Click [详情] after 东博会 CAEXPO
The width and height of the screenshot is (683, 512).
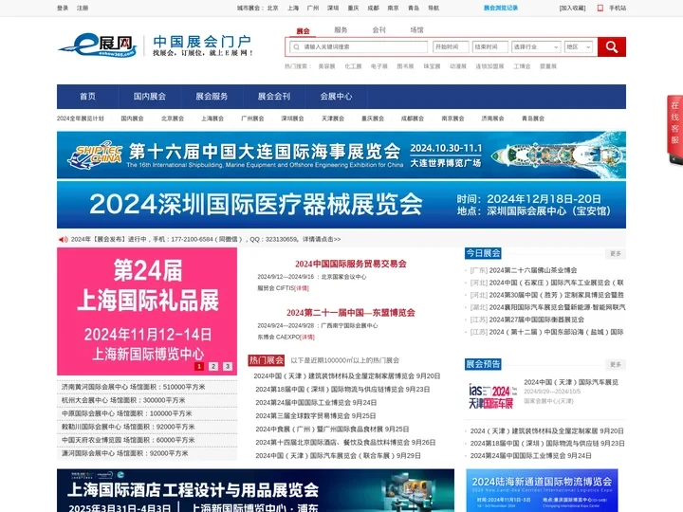pyautogui.click(x=307, y=337)
